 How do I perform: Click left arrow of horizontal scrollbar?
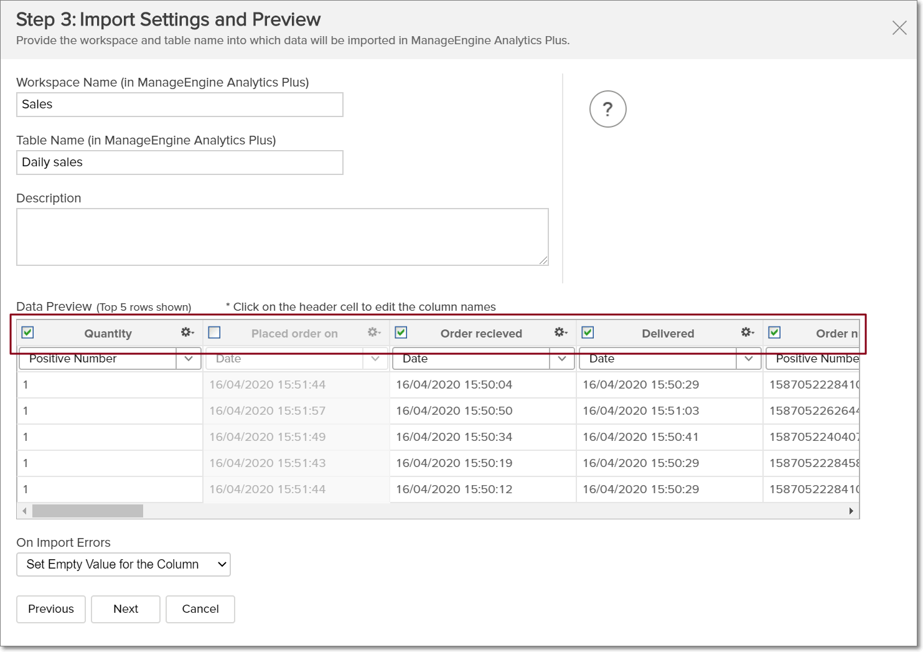click(24, 511)
